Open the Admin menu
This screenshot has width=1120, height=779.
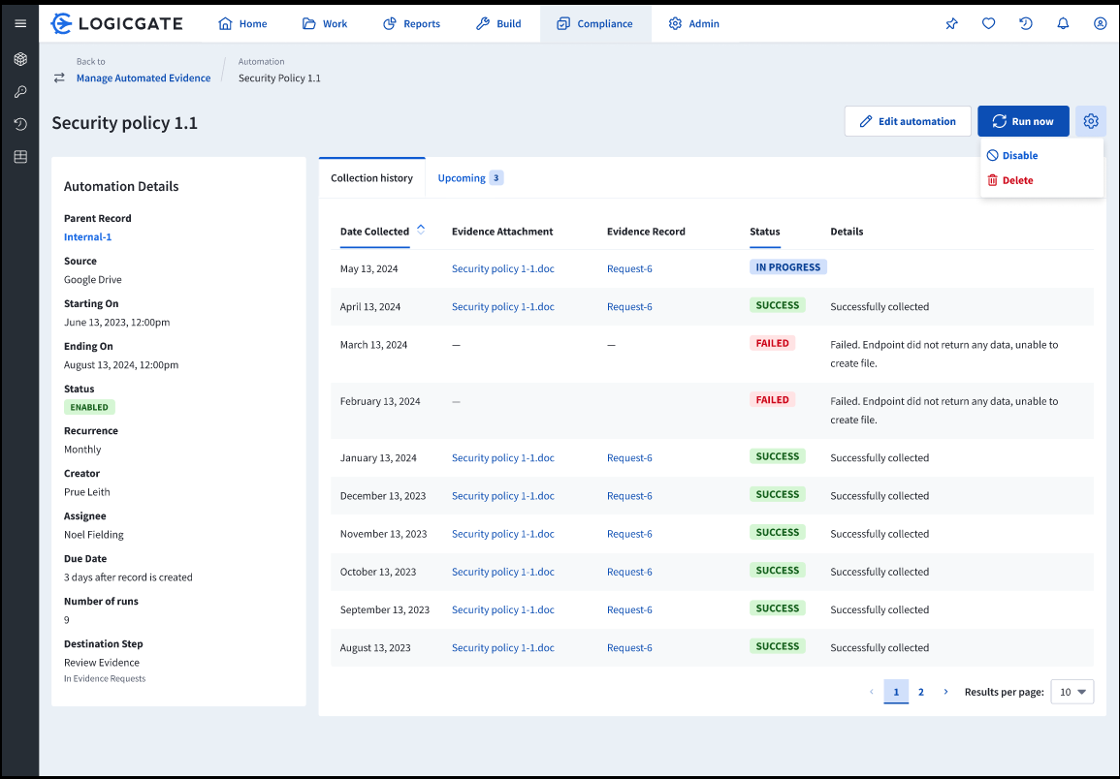coord(693,23)
